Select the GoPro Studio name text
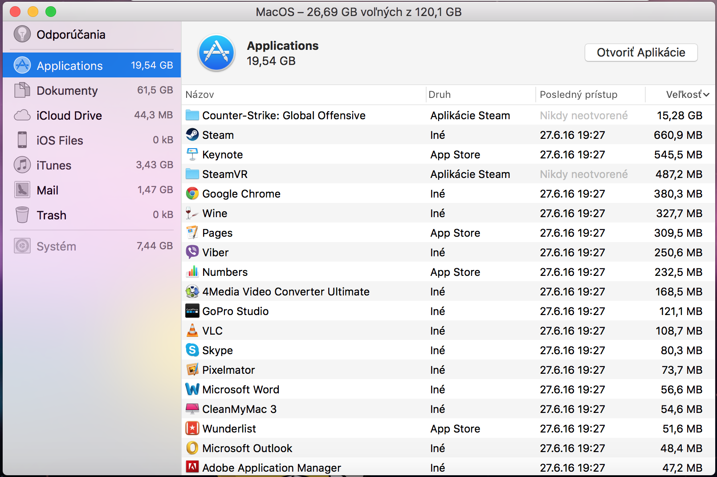717x477 pixels. 236,311
